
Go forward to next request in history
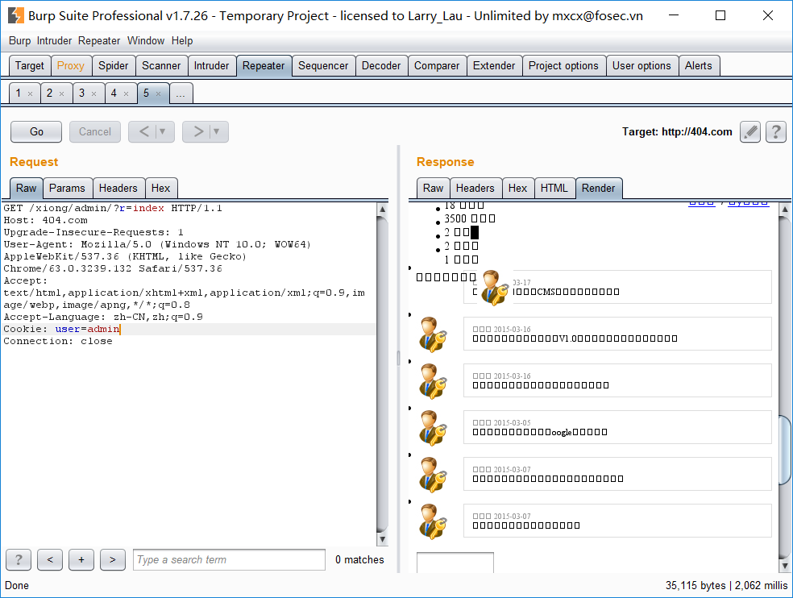[198, 131]
